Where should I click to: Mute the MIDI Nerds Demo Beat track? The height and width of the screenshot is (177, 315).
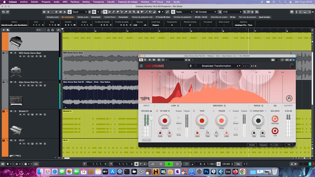pos(11,53)
